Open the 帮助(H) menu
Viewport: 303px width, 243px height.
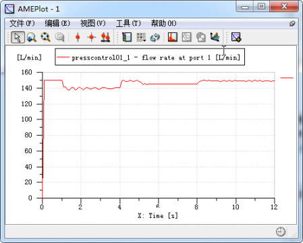[163, 24]
